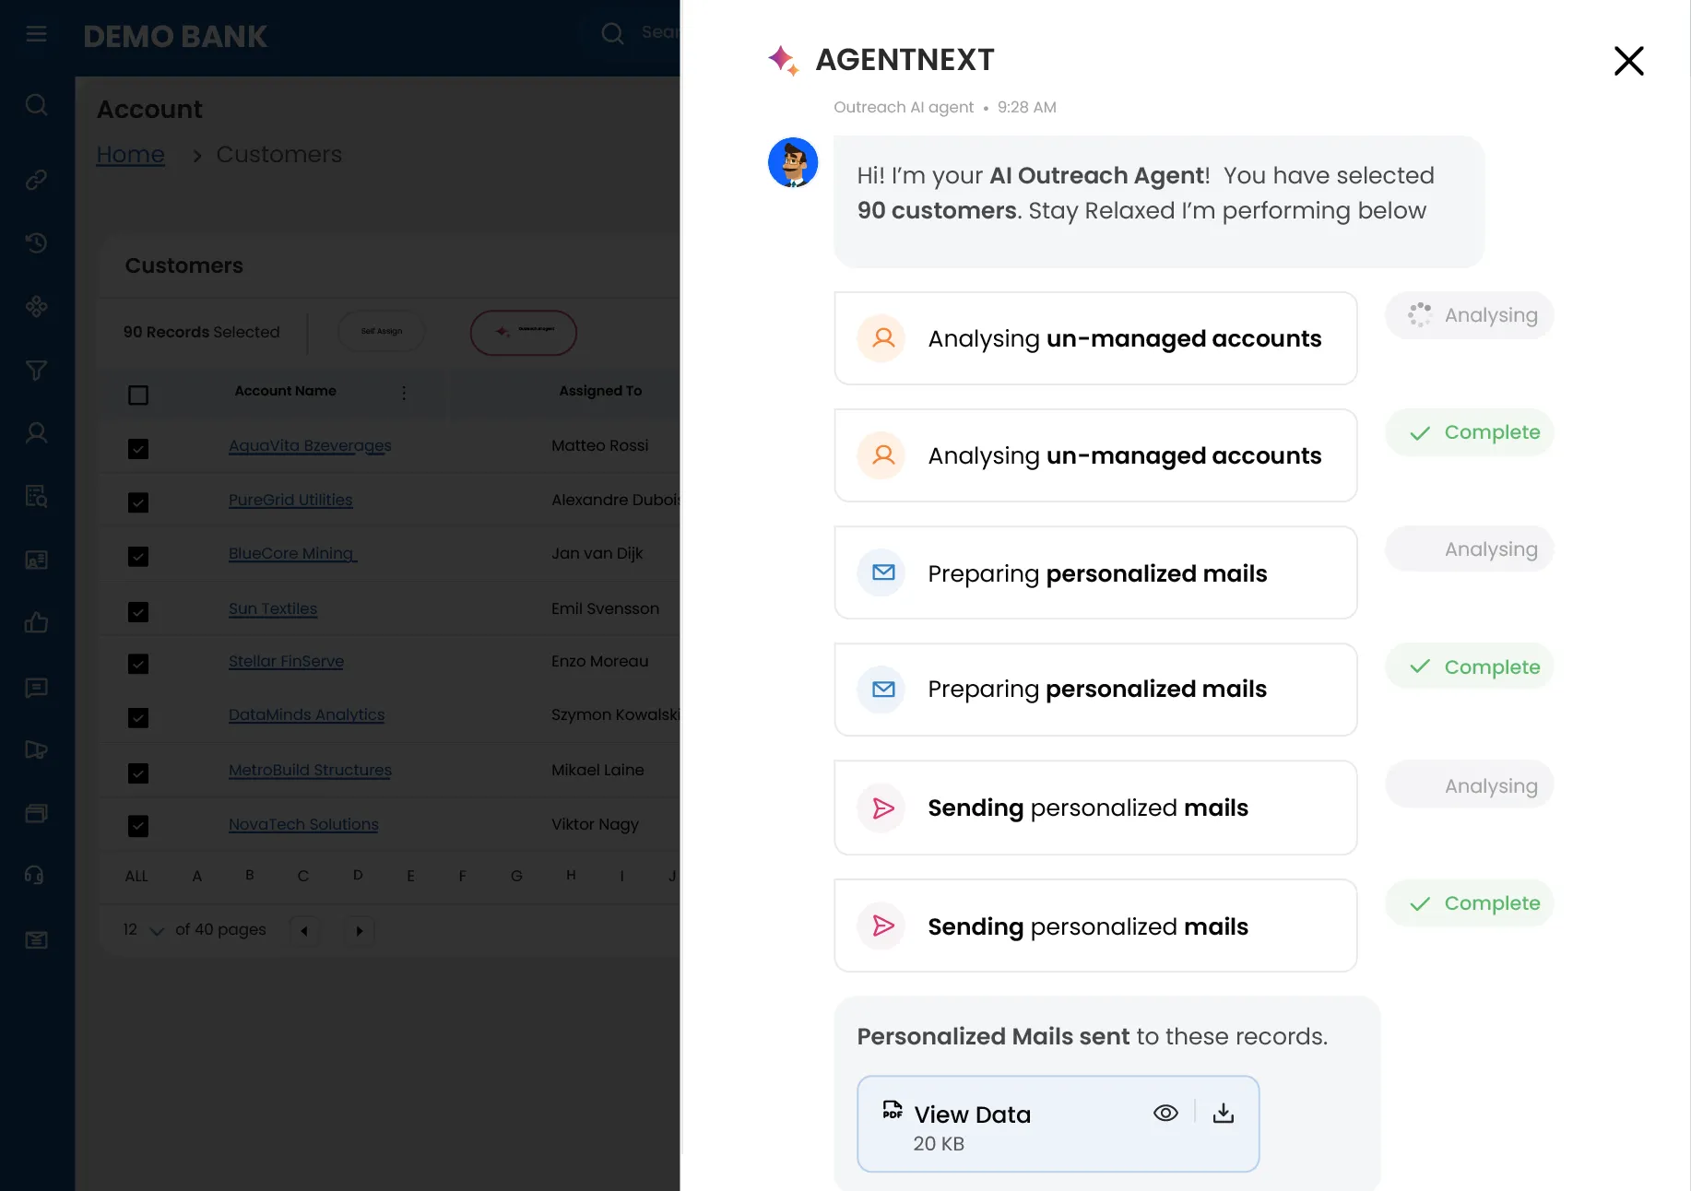Open the headset support icon in sidebar
The image size is (1691, 1191).
click(36, 875)
